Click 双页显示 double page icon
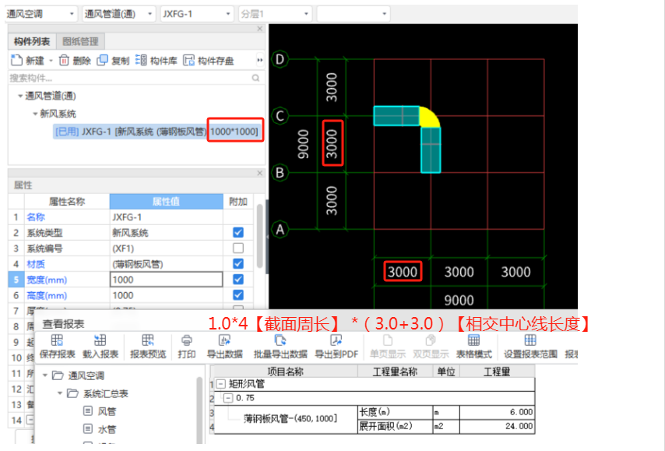665x451 pixels. point(431,340)
